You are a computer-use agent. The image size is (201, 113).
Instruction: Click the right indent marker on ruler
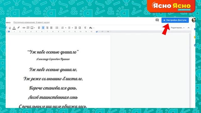(97, 31)
